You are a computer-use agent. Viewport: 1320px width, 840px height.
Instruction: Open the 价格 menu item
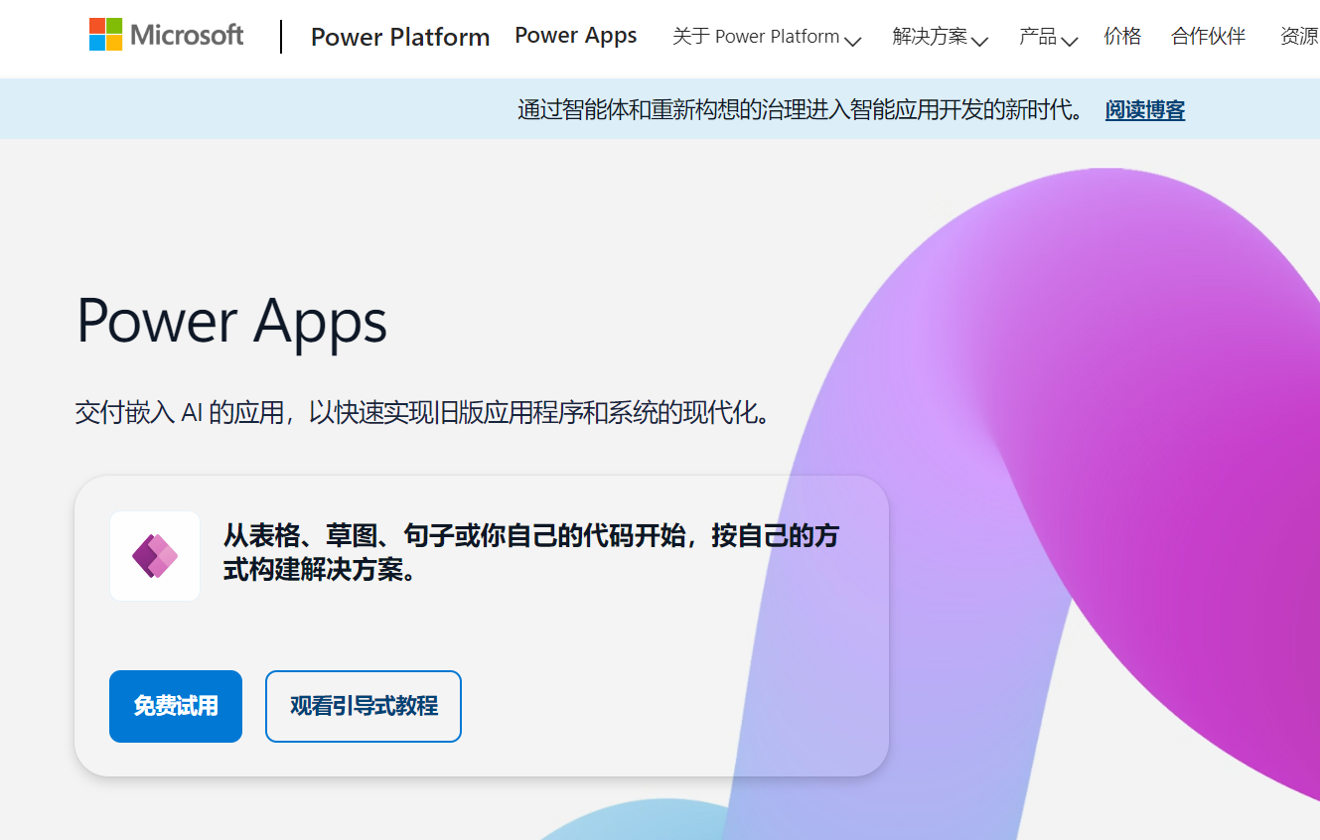coord(1122,37)
